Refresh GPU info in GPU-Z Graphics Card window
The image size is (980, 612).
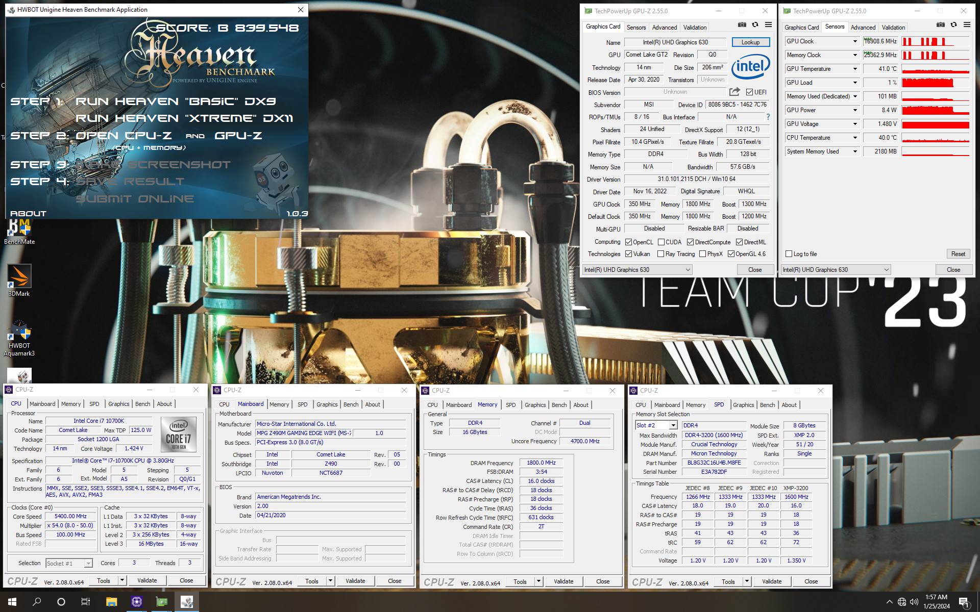tap(755, 25)
